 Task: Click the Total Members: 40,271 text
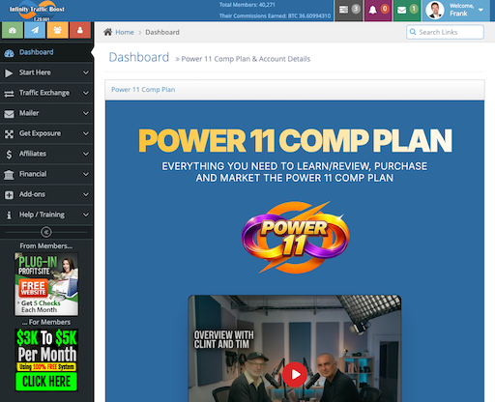pos(247,5)
